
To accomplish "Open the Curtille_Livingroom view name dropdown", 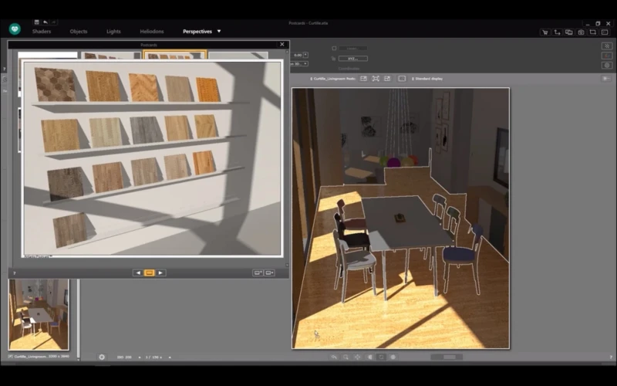I will point(330,79).
